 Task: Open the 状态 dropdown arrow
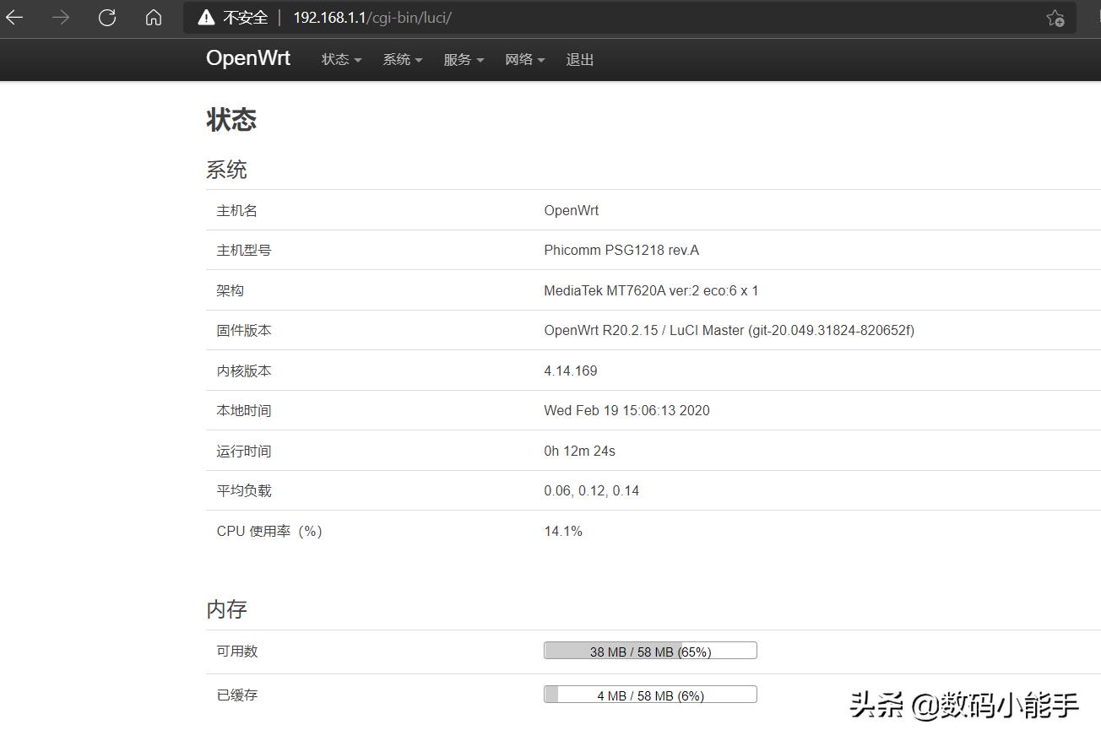(x=358, y=60)
